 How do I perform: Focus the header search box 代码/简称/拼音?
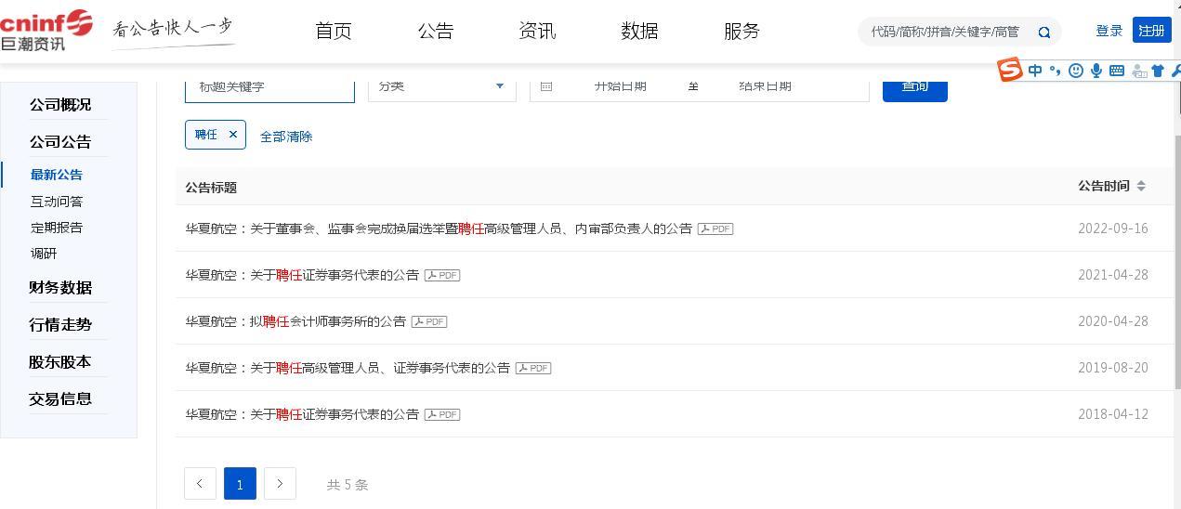[945, 32]
